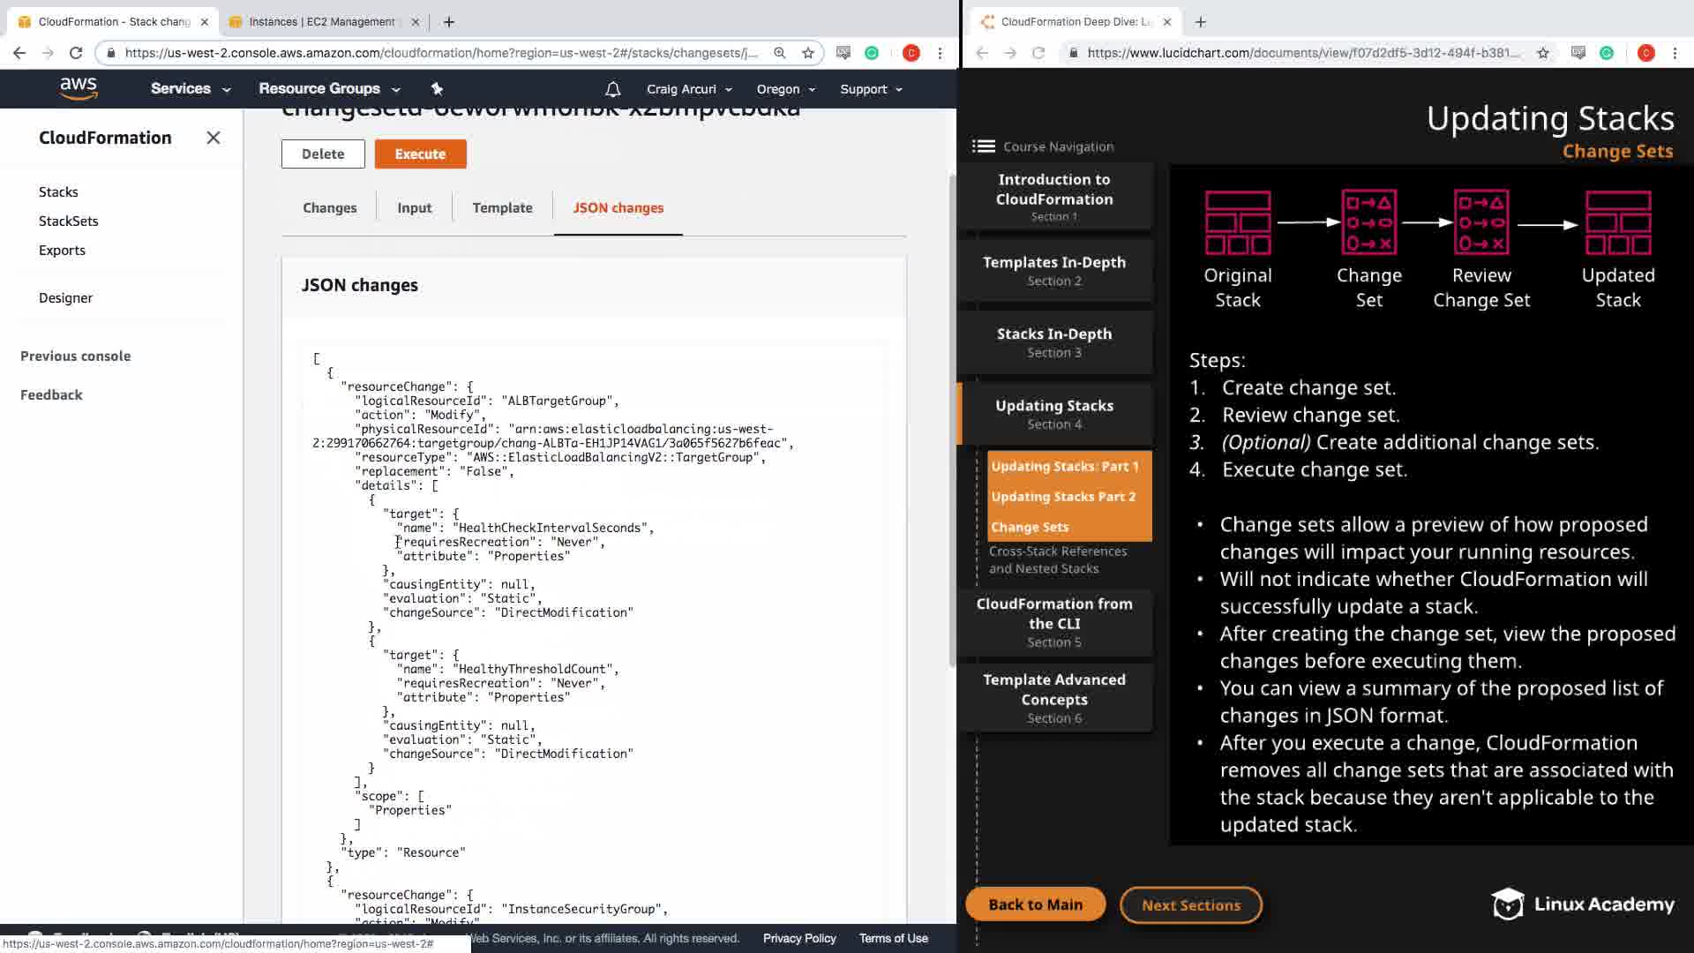Click the AWS logo home icon
This screenshot has width=1694, height=953.
79,88
